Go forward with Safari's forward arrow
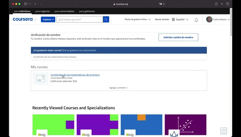Screen dimensions: 241x137 tap(41, 4)
